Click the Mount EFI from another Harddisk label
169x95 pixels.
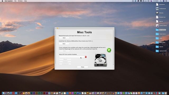68,54
